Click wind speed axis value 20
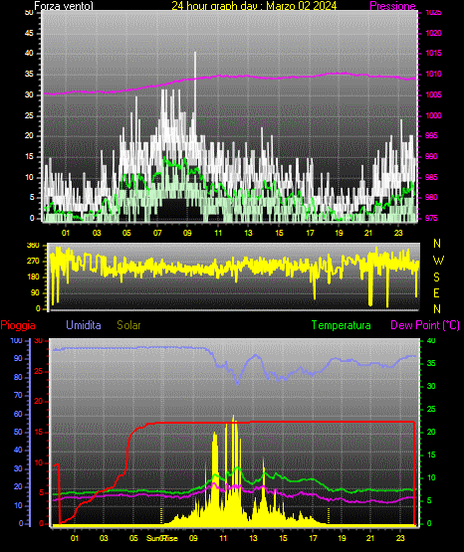464x552 pixels. (x=29, y=136)
